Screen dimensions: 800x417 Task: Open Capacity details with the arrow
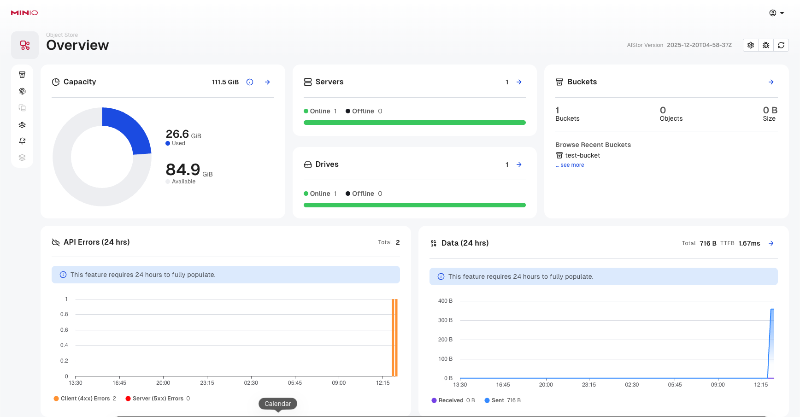point(267,82)
